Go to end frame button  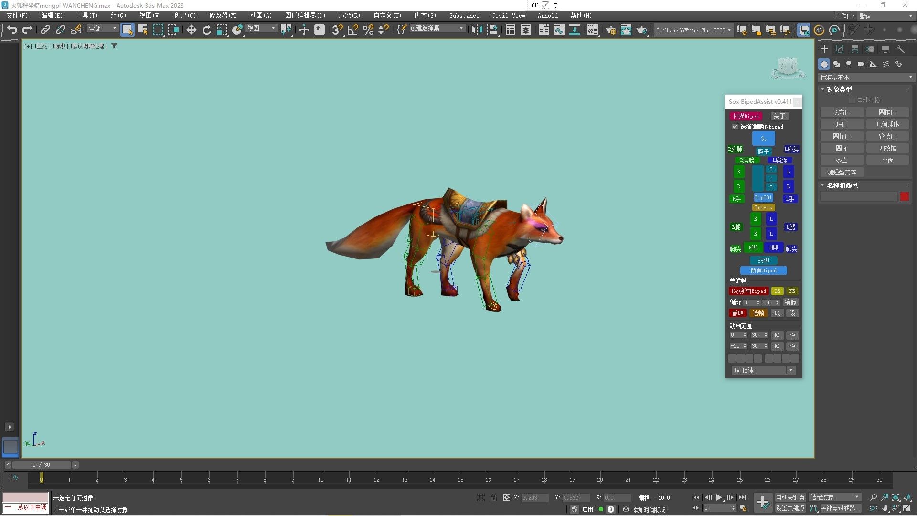pyautogui.click(x=743, y=497)
